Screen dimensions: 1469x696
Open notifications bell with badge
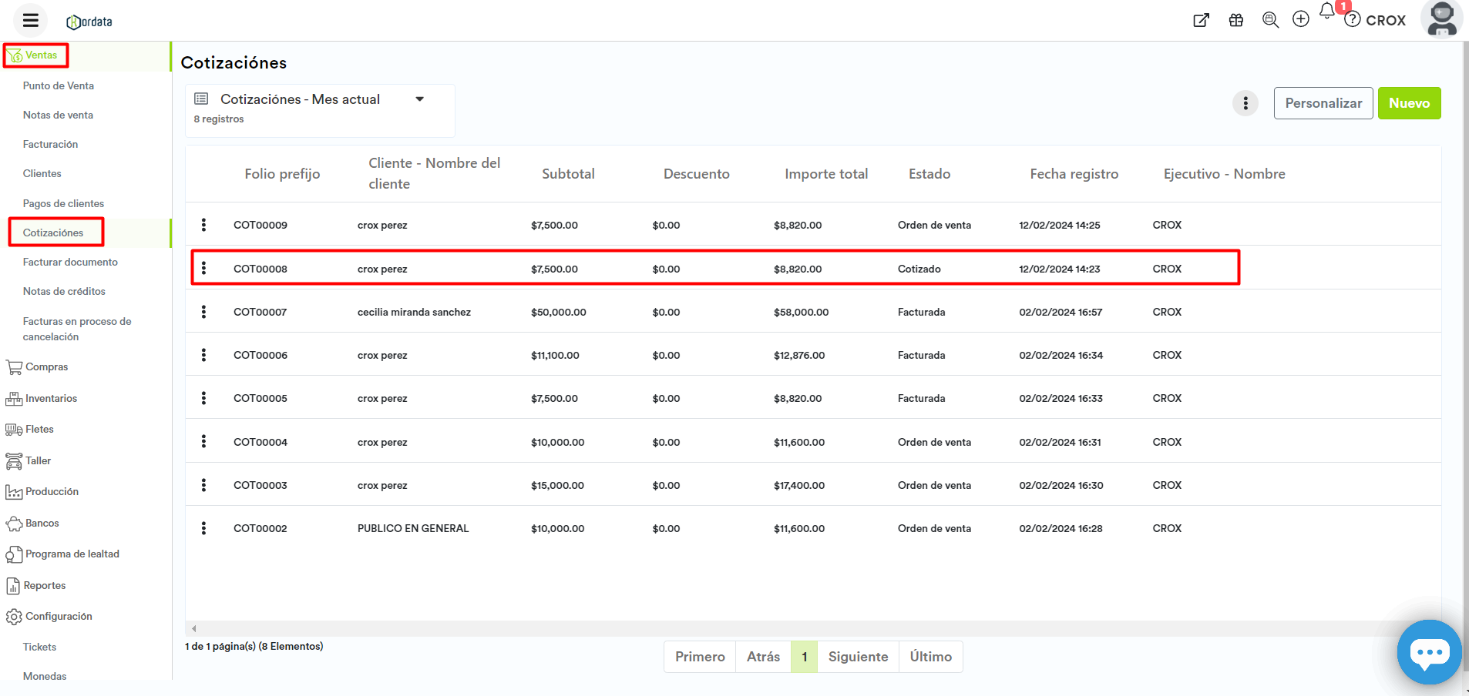point(1327,12)
